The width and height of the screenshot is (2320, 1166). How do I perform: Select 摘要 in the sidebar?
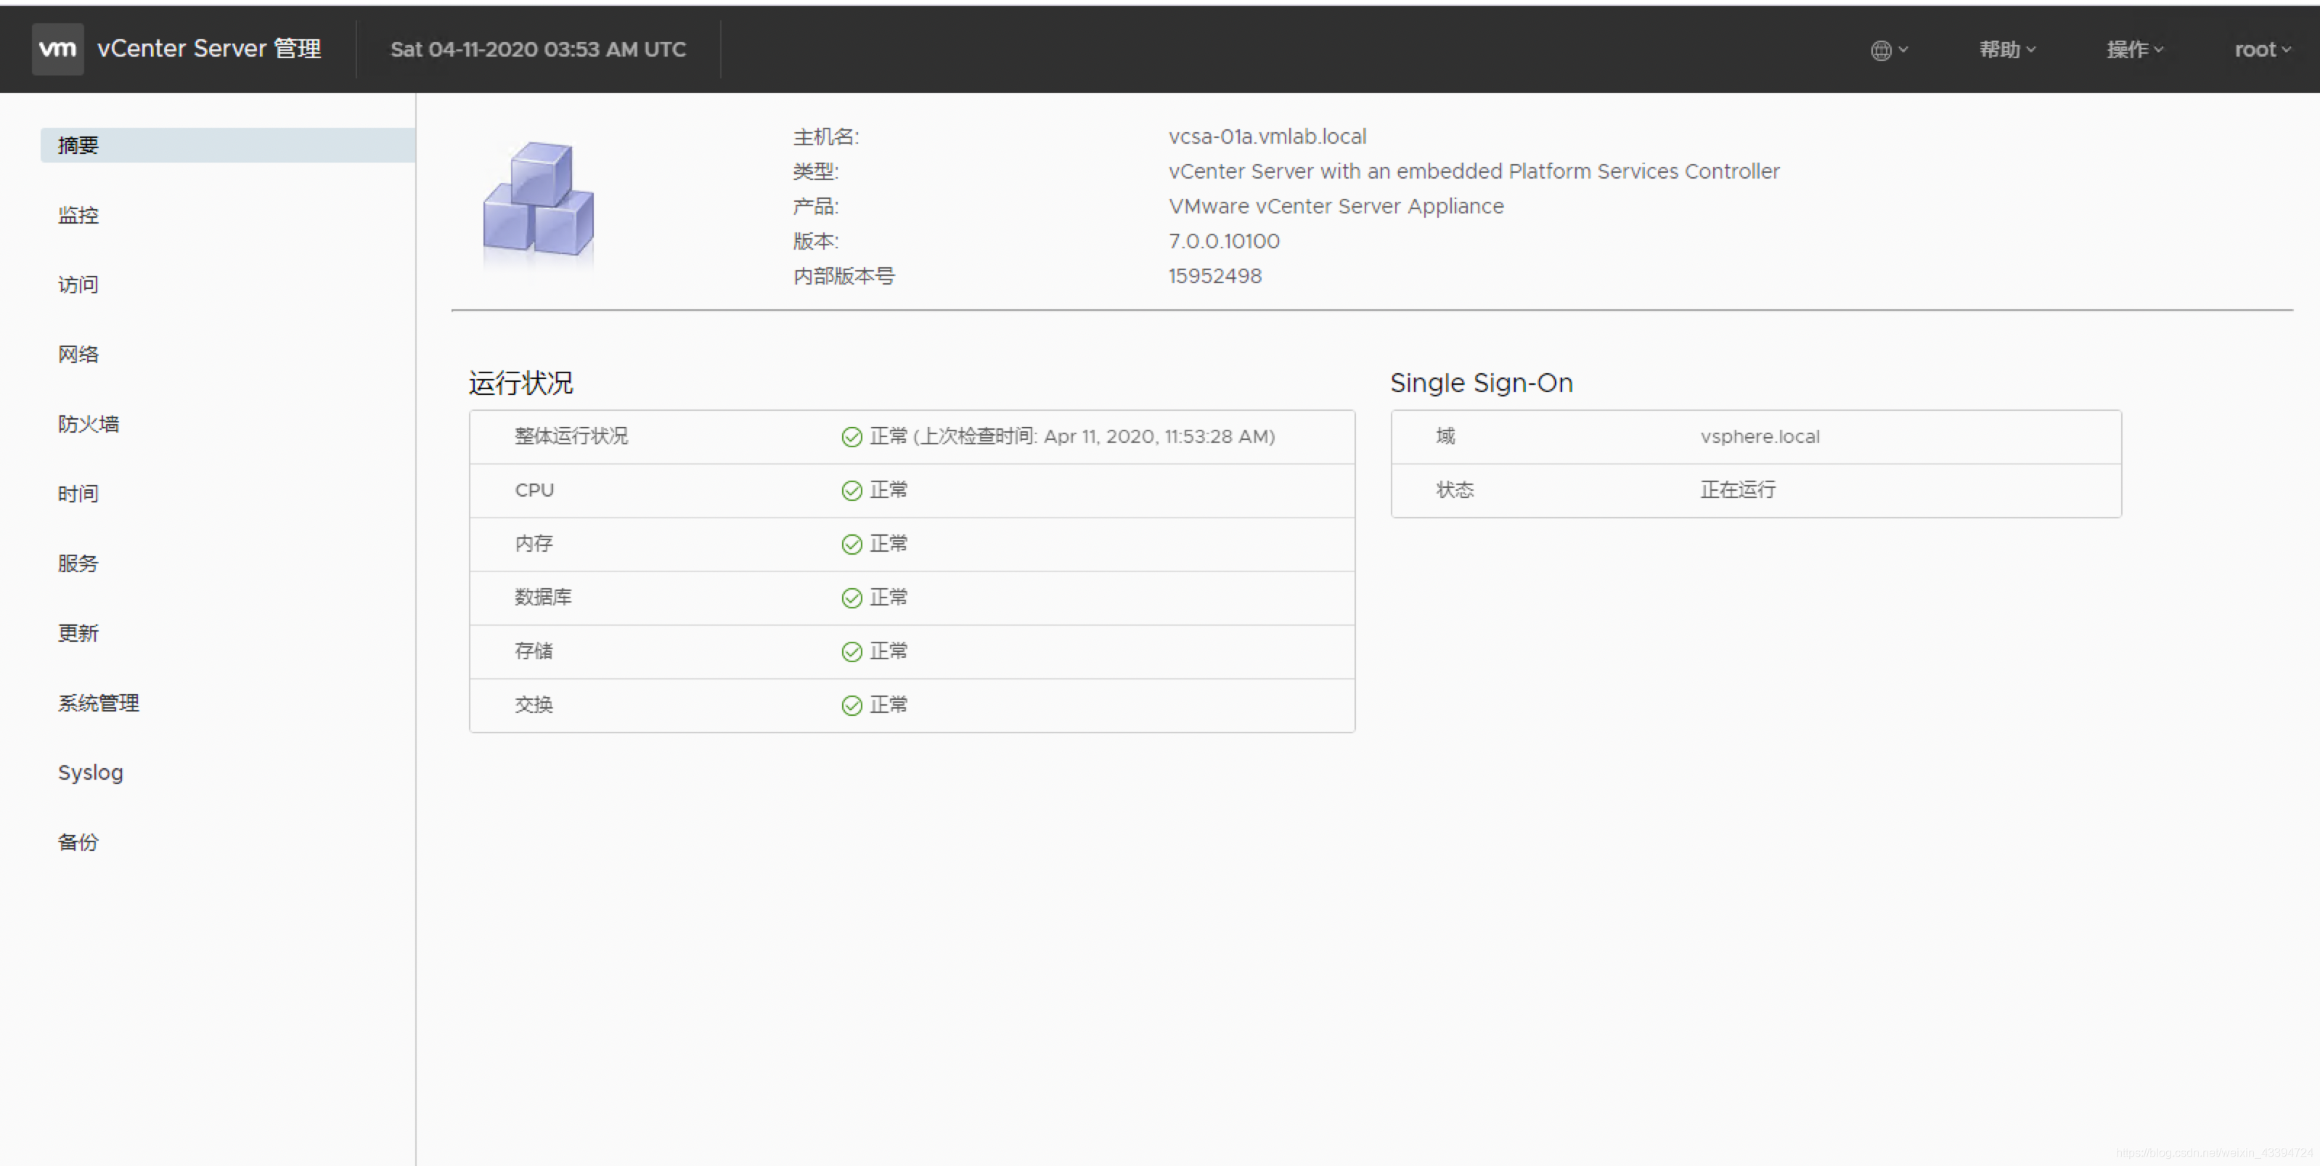point(228,145)
